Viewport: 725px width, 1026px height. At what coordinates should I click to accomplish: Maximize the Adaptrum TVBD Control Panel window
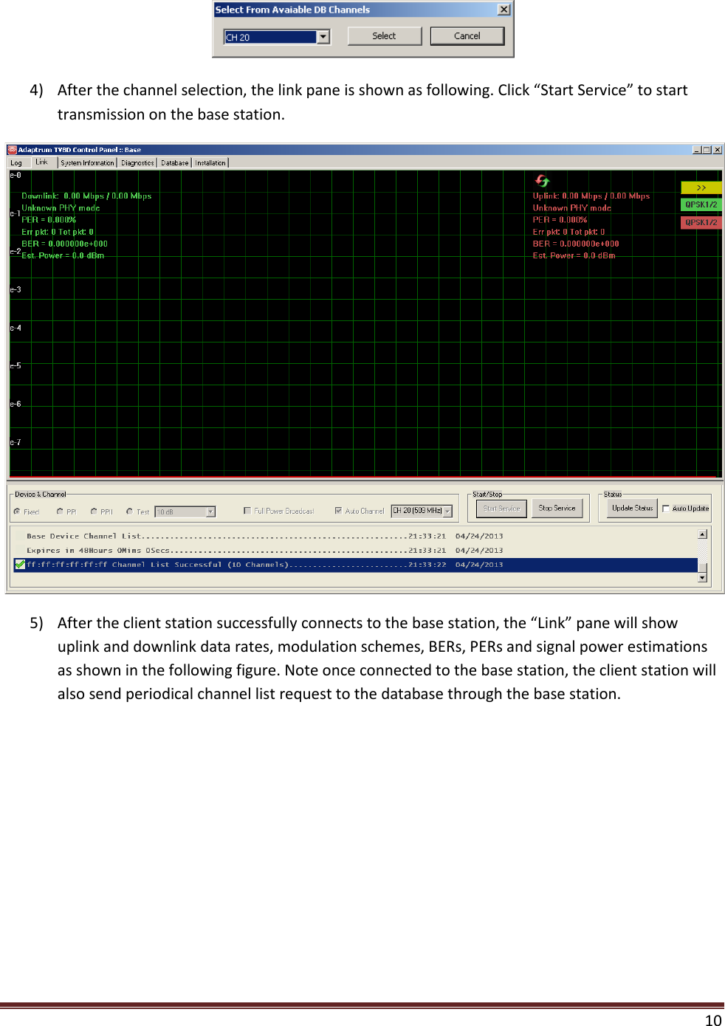tap(707, 150)
